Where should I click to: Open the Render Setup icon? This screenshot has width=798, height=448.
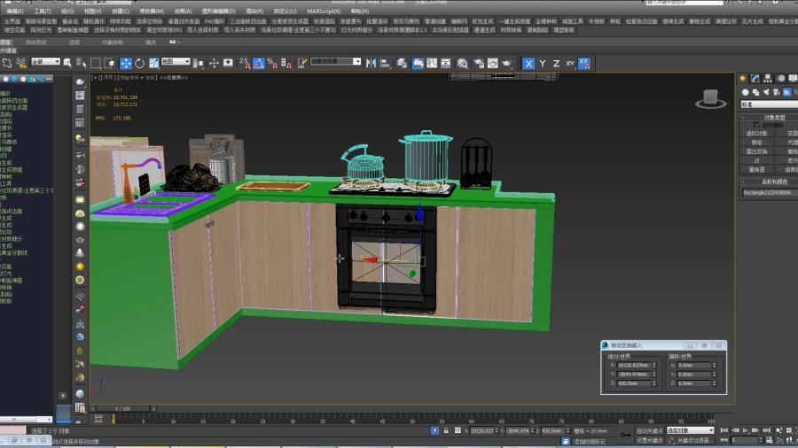point(479,64)
